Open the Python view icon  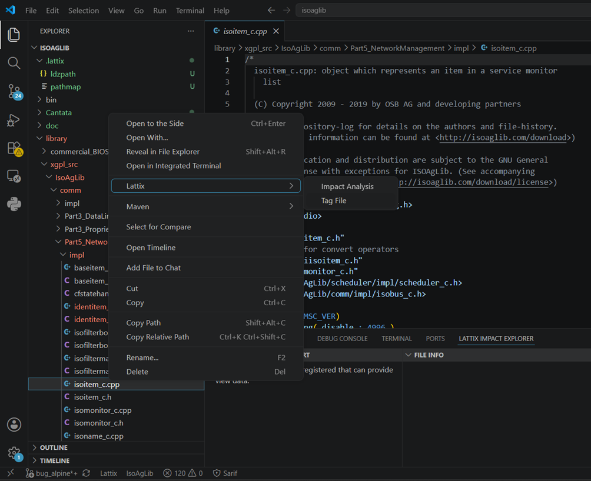[14, 204]
